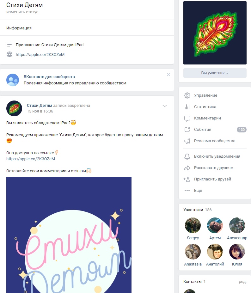251x293 pixels.
Task: Click ред. edit link in Контакты
Action: click(x=242, y=282)
